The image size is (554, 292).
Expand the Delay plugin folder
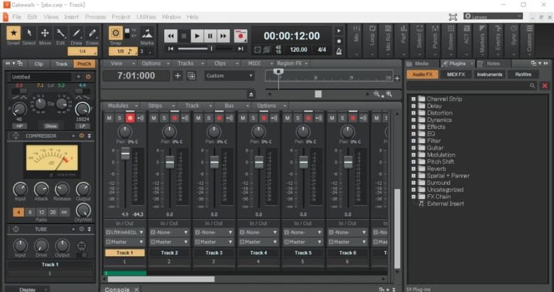tap(413, 106)
